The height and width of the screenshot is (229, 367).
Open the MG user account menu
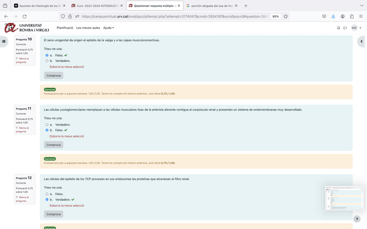(356, 28)
